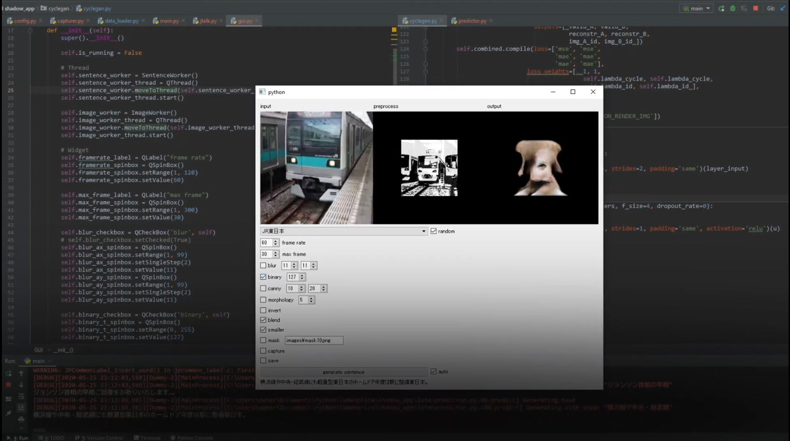Enable the blur checkbox

point(263,266)
